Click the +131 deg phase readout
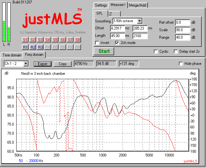 (129, 64)
